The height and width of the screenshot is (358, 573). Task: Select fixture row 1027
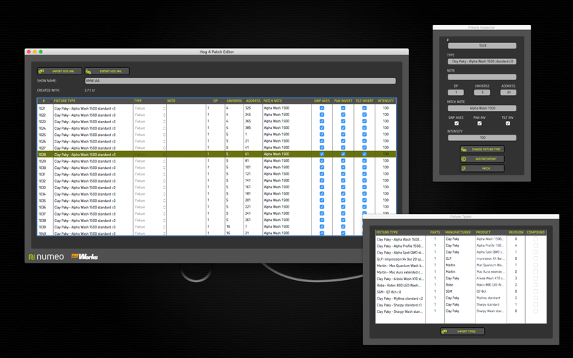tap(217, 147)
